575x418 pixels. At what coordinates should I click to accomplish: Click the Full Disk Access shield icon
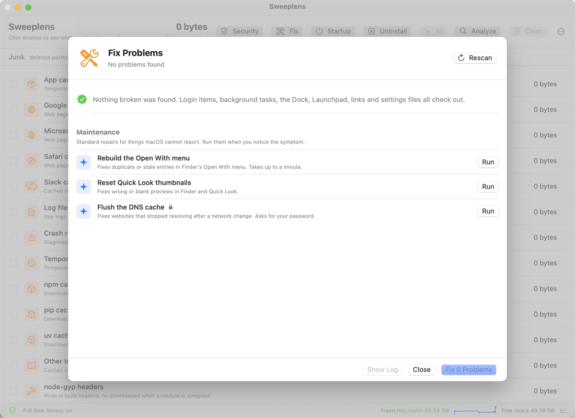click(13, 411)
